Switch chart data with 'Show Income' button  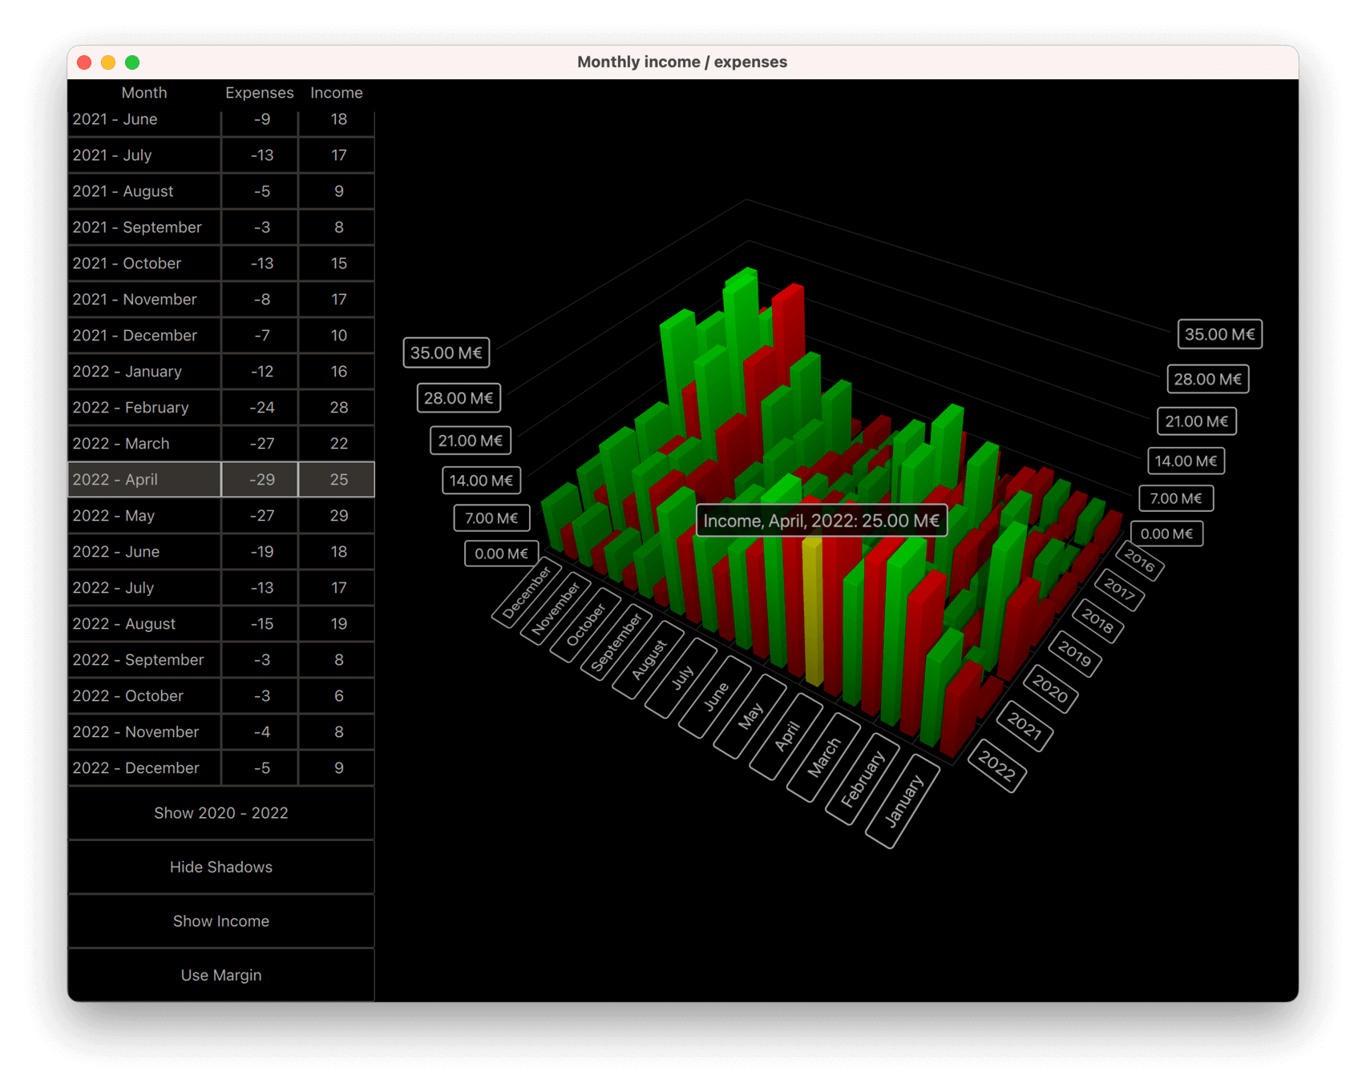(221, 920)
